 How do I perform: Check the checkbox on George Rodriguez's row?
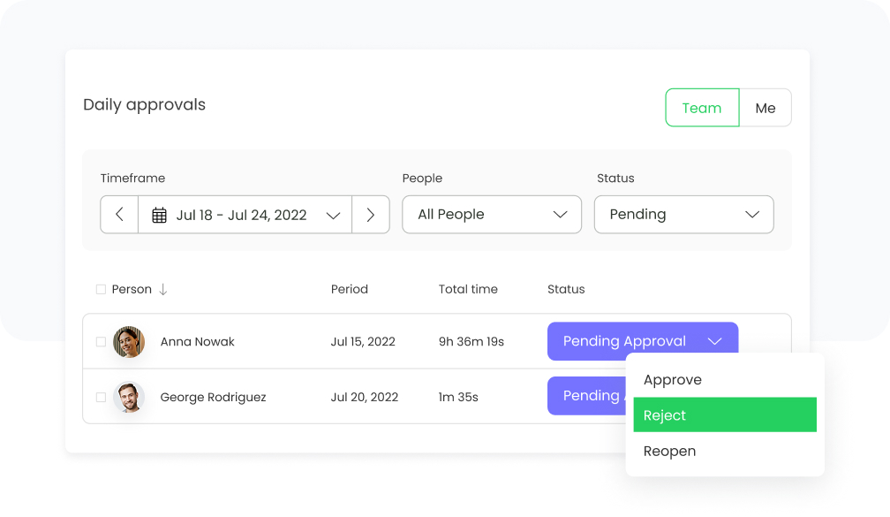[101, 397]
